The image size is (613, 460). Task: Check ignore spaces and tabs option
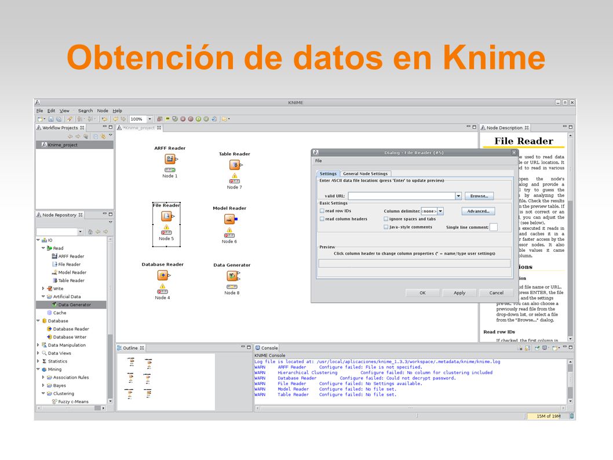coord(386,219)
